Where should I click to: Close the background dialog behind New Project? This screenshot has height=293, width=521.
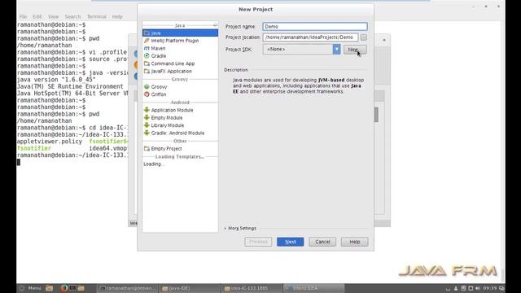pyautogui.click(x=384, y=40)
